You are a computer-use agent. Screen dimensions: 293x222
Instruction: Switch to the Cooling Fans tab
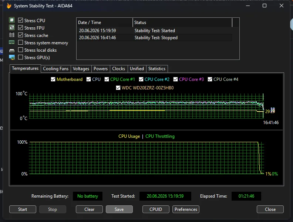(56, 69)
